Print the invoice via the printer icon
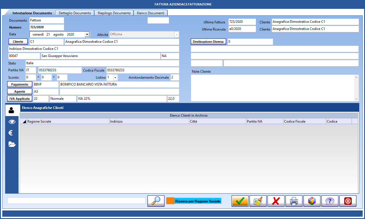Screen dimensions: 365x219 point(294,201)
